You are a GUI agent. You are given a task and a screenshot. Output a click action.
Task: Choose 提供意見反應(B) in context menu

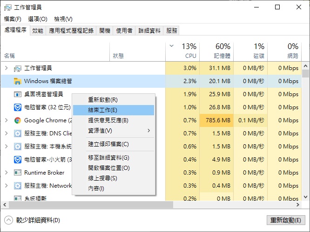pos(114,120)
